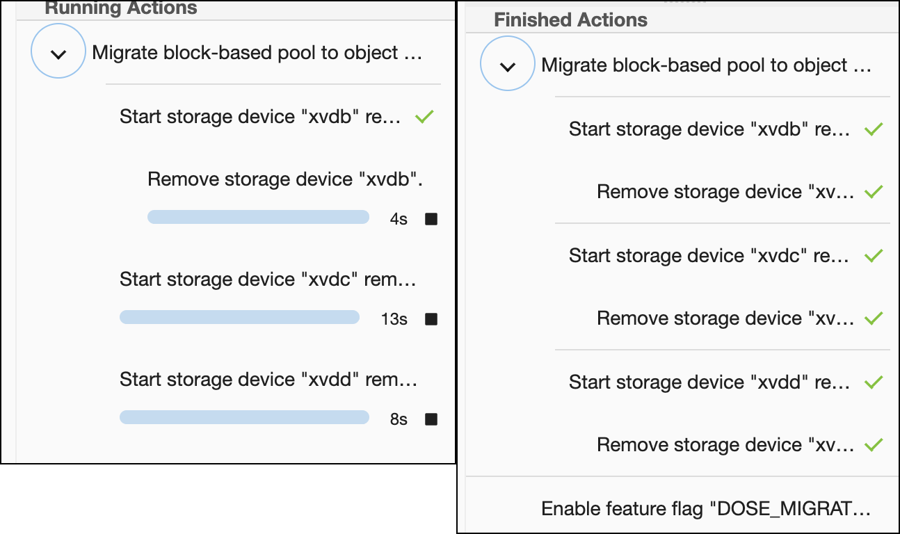Stop the "xvdb" remove storage device action
Image resolution: width=900 pixels, height=534 pixels.
click(431, 220)
